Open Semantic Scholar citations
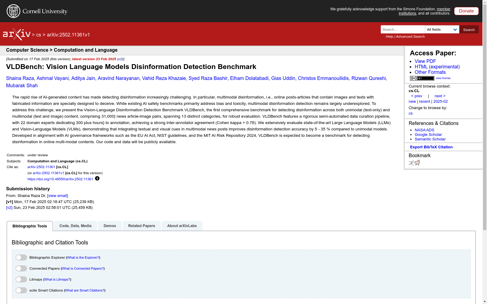The height and width of the screenshot is (304, 487). (x=430, y=139)
